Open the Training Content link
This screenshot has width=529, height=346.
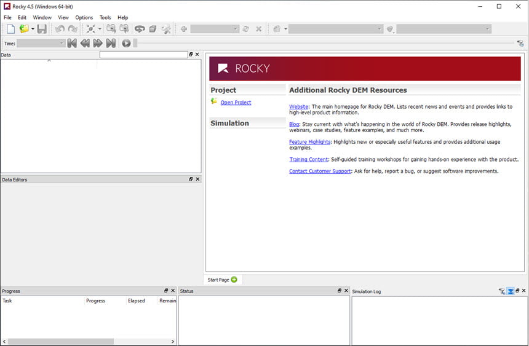(308, 160)
